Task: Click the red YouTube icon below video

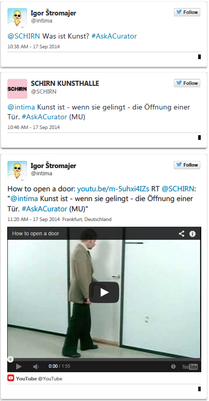Action: click(x=11, y=378)
